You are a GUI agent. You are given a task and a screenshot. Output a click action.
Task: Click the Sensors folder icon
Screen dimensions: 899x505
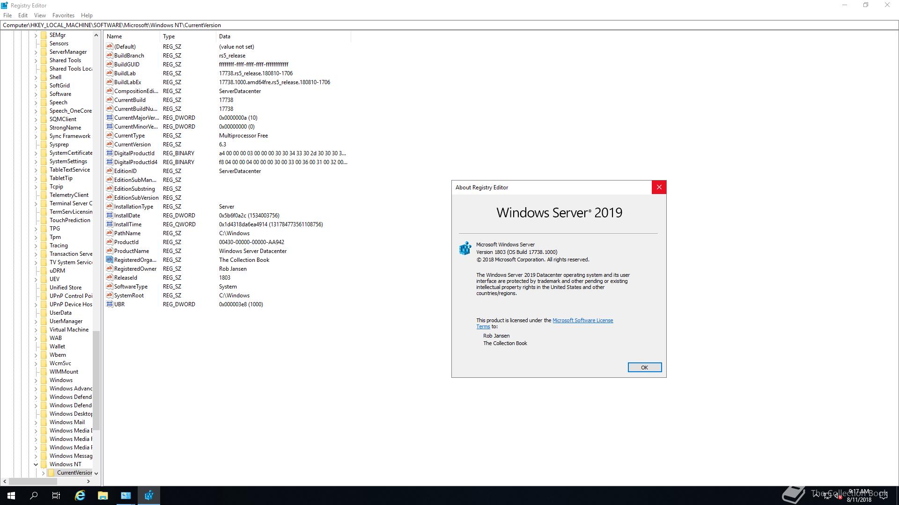coord(44,43)
